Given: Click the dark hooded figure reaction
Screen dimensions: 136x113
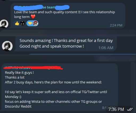Looking at the screenshot, I should pyautogui.click(x=22, y=23).
